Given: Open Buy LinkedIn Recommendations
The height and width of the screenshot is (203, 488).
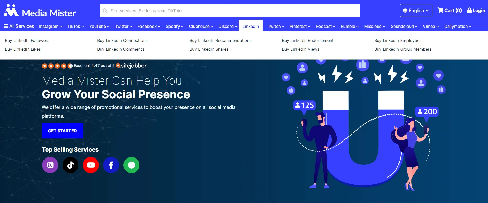Looking at the screenshot, I should [220, 40].
